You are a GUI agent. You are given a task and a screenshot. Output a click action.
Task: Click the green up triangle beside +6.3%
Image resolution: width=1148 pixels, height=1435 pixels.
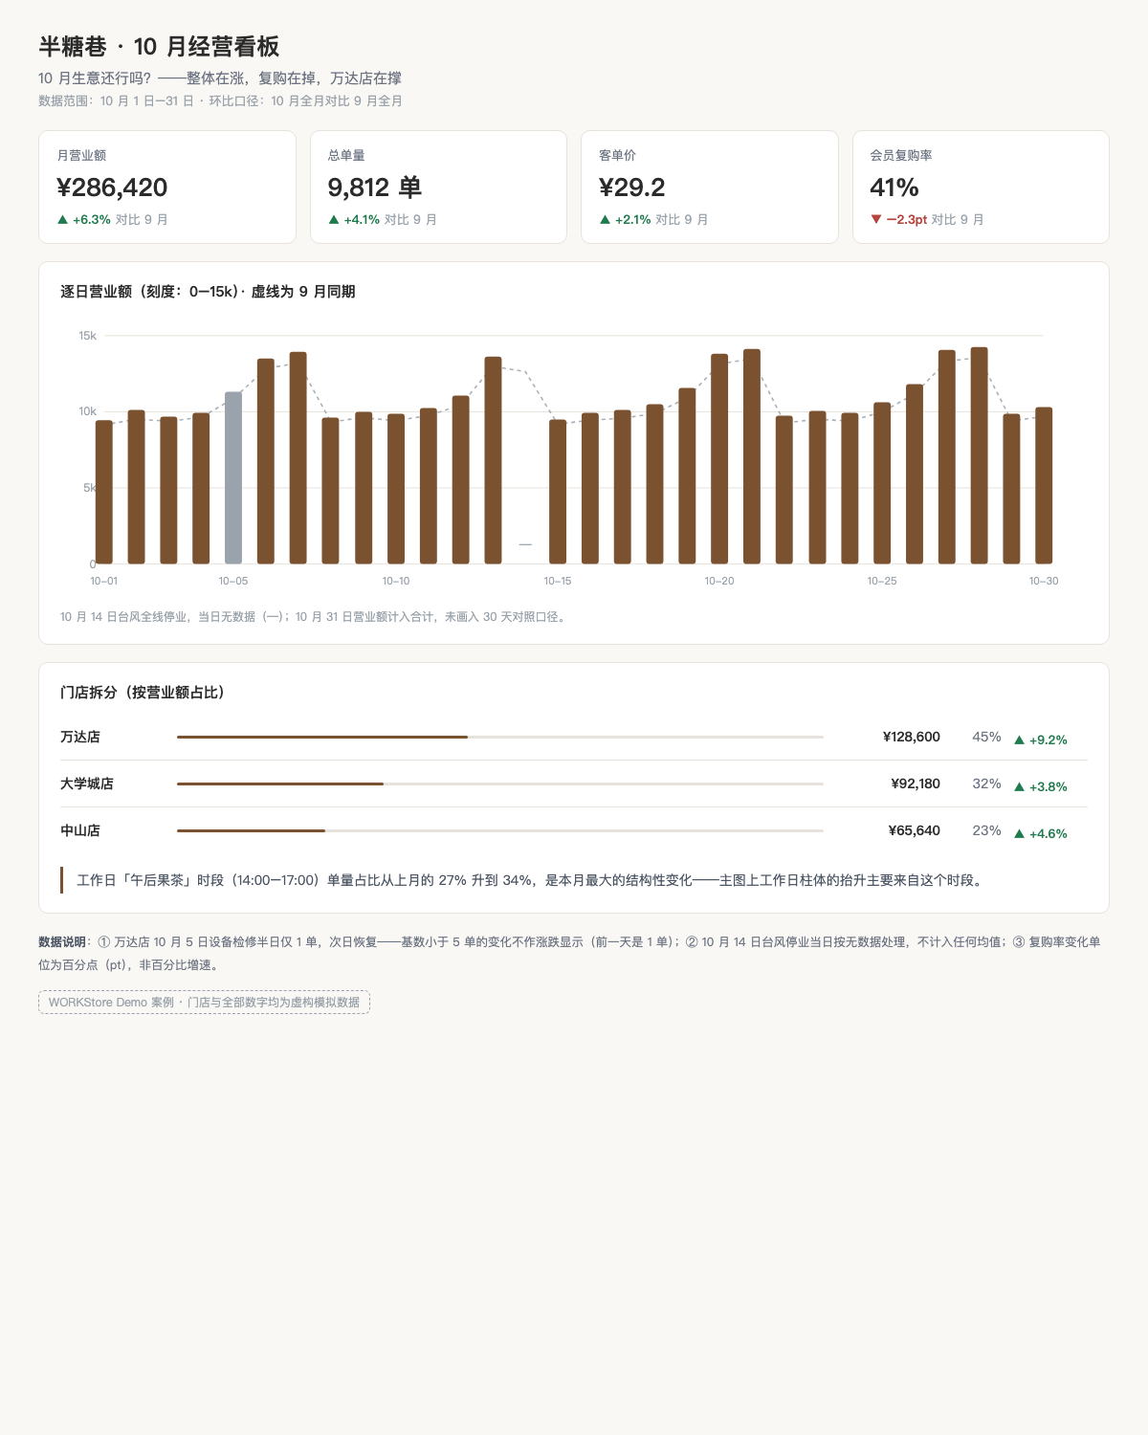click(62, 220)
